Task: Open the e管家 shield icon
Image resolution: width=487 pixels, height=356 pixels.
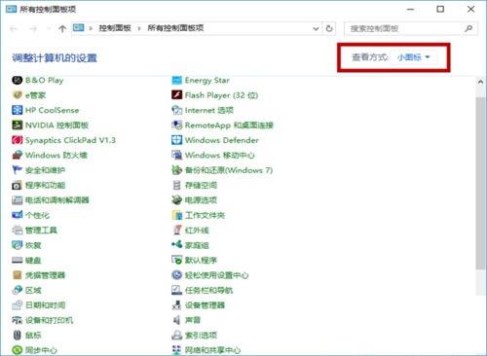Action: pyautogui.click(x=17, y=95)
